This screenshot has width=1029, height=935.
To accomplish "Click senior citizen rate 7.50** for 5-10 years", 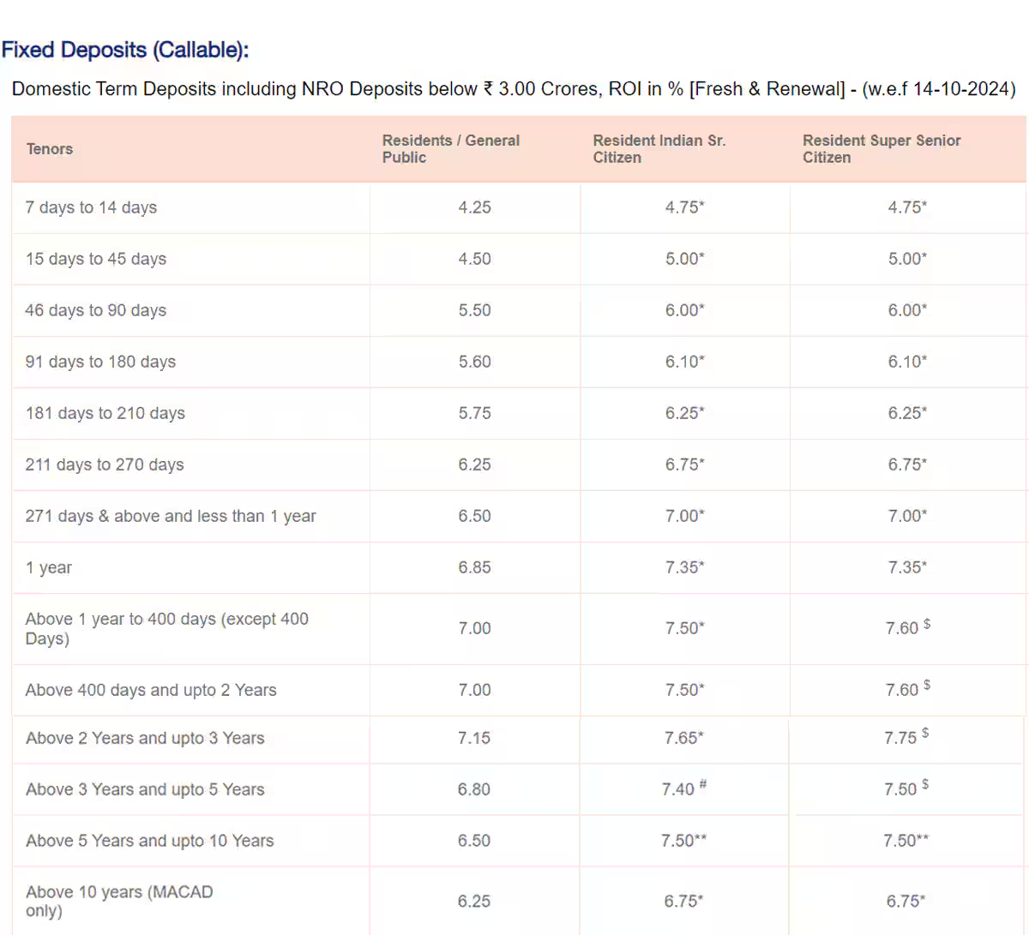I will 684,841.
